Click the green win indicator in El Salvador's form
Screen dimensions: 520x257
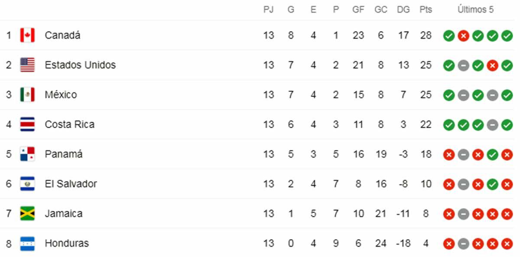click(x=491, y=184)
